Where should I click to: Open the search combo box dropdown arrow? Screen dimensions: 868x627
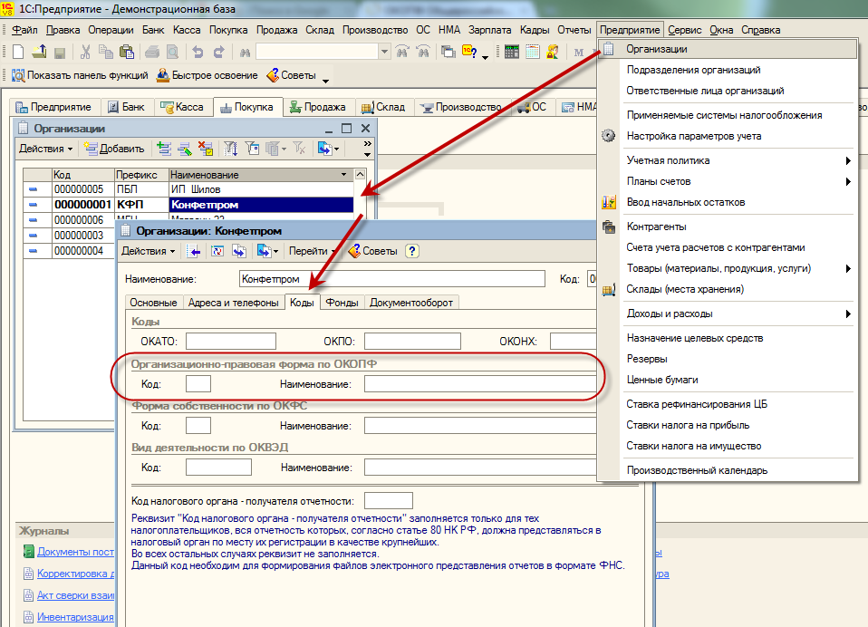384,53
